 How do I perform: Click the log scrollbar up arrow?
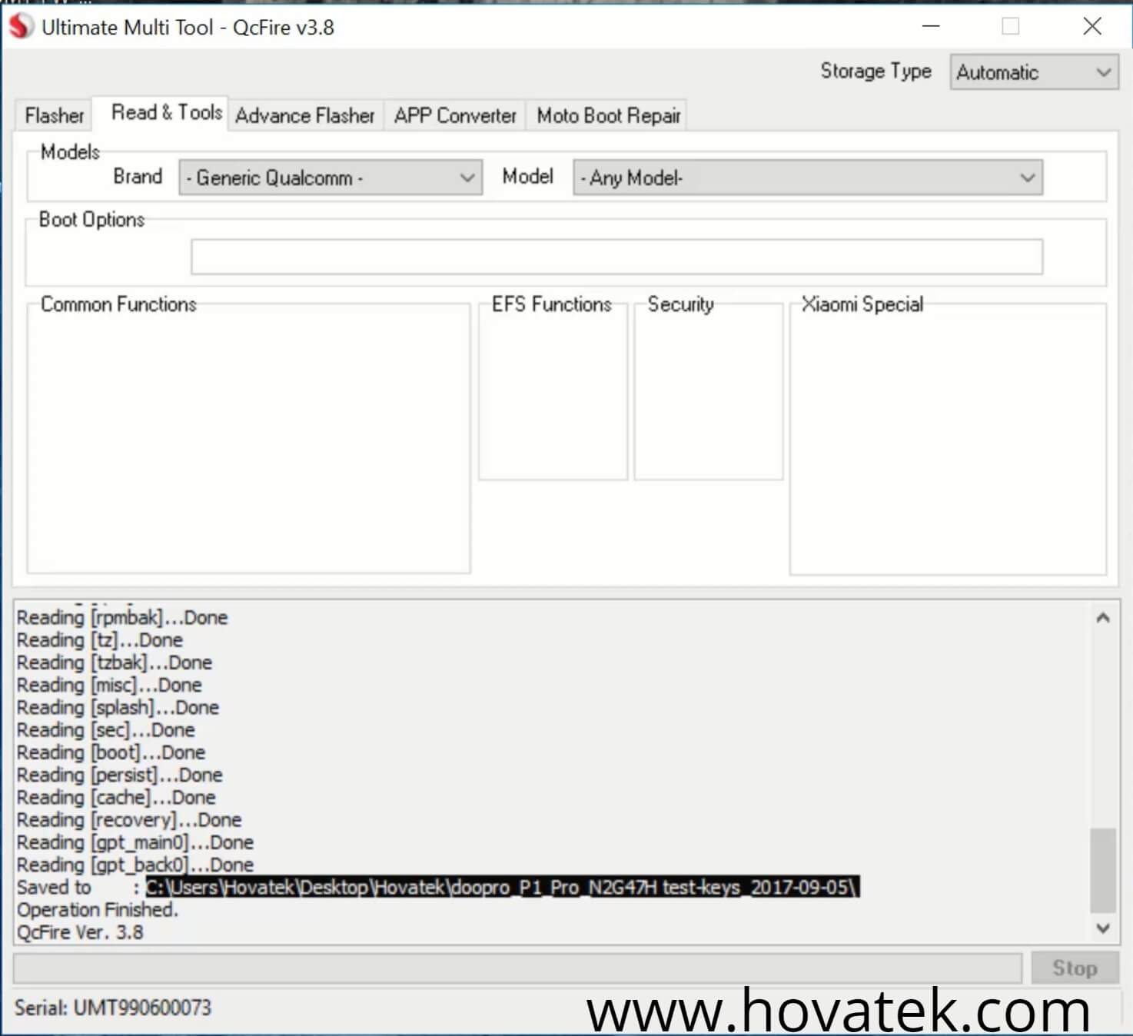[x=1103, y=618]
